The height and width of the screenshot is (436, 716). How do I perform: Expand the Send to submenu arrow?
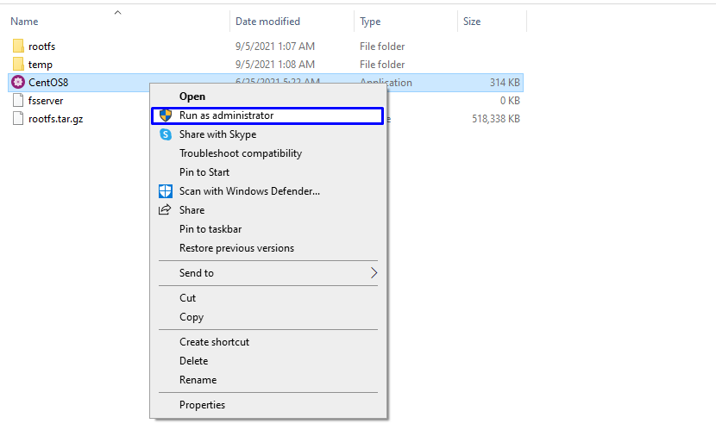374,273
